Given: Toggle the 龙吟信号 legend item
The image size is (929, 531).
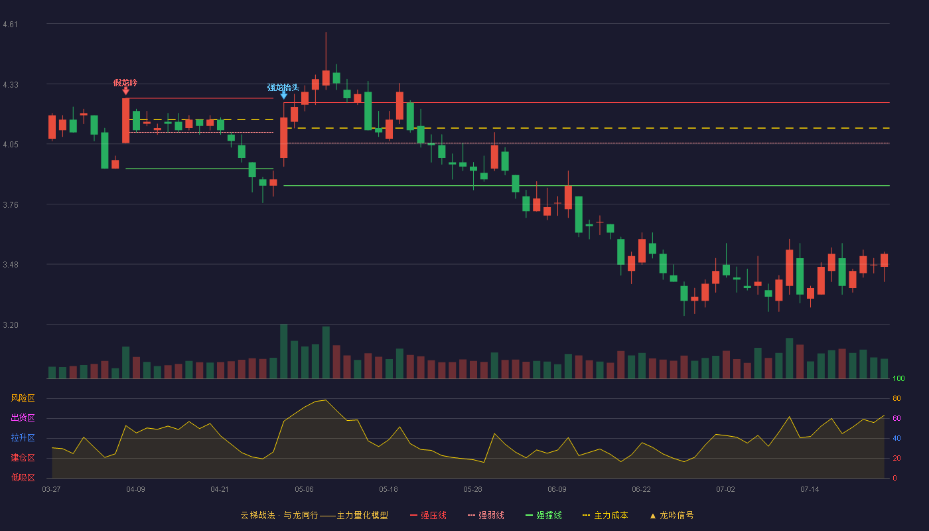Looking at the screenshot, I should [x=672, y=515].
